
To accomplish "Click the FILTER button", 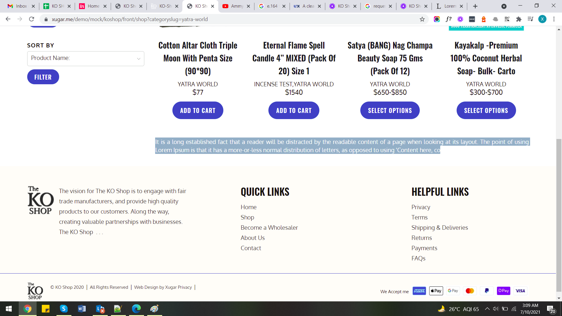I will click(x=43, y=77).
